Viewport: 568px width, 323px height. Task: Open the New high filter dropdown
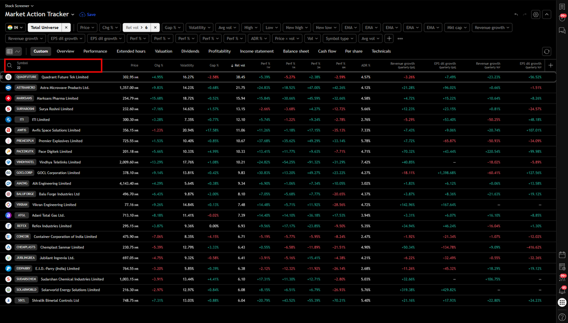[297, 27]
